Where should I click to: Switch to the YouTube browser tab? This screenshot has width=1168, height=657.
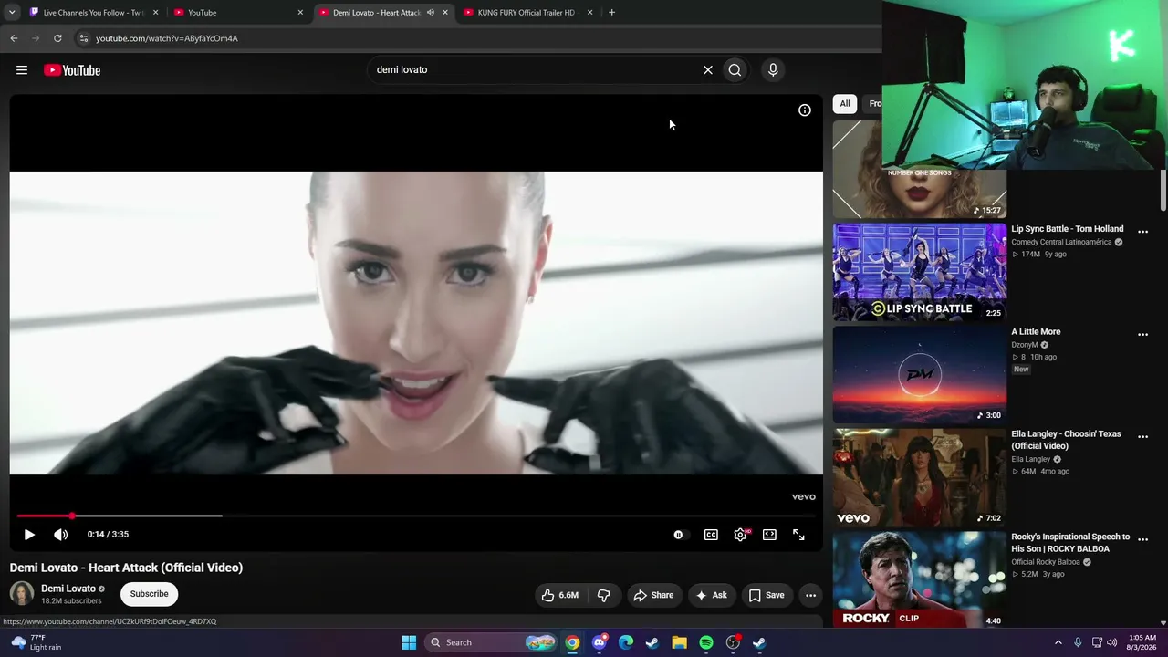click(x=237, y=13)
